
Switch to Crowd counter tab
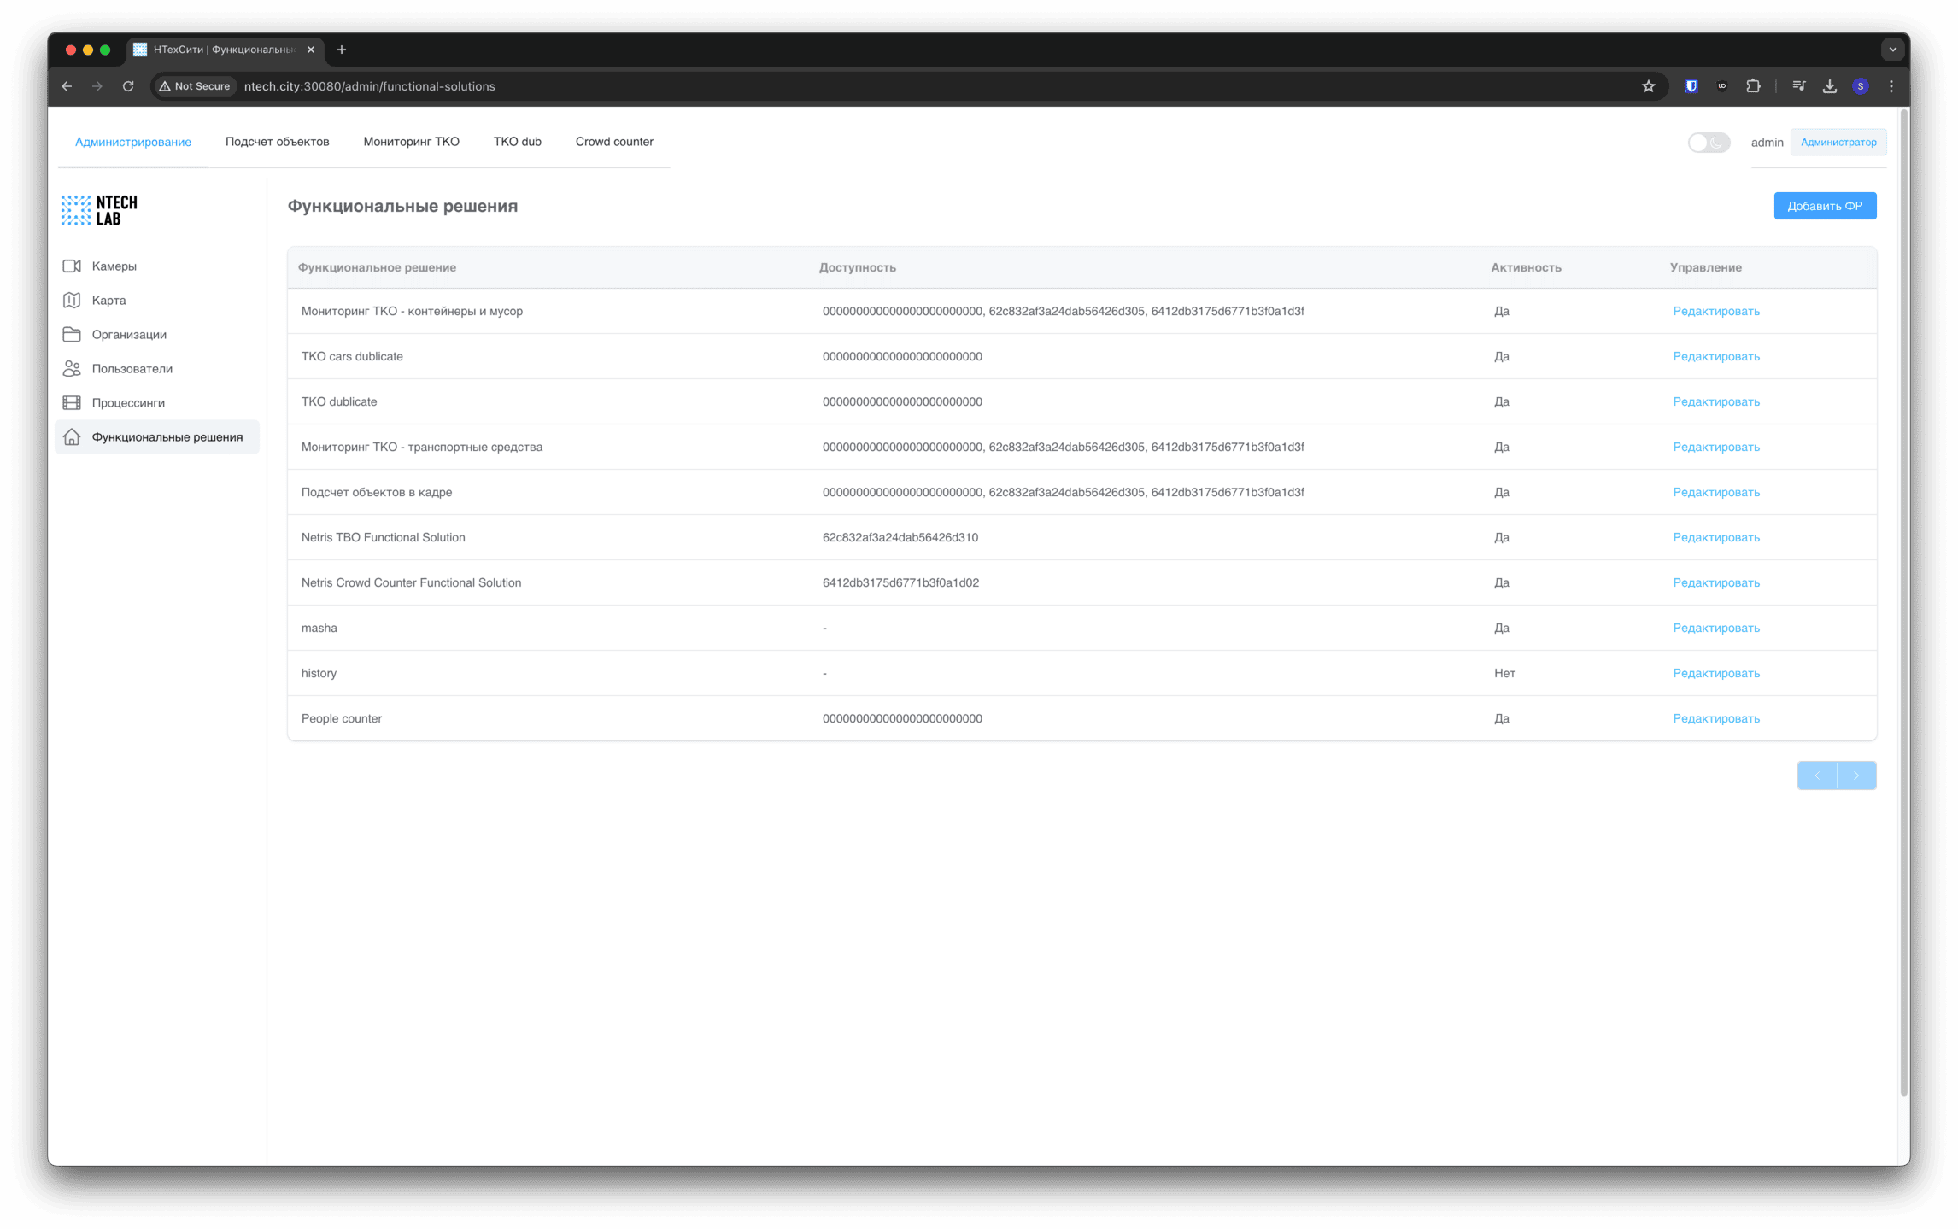(613, 142)
